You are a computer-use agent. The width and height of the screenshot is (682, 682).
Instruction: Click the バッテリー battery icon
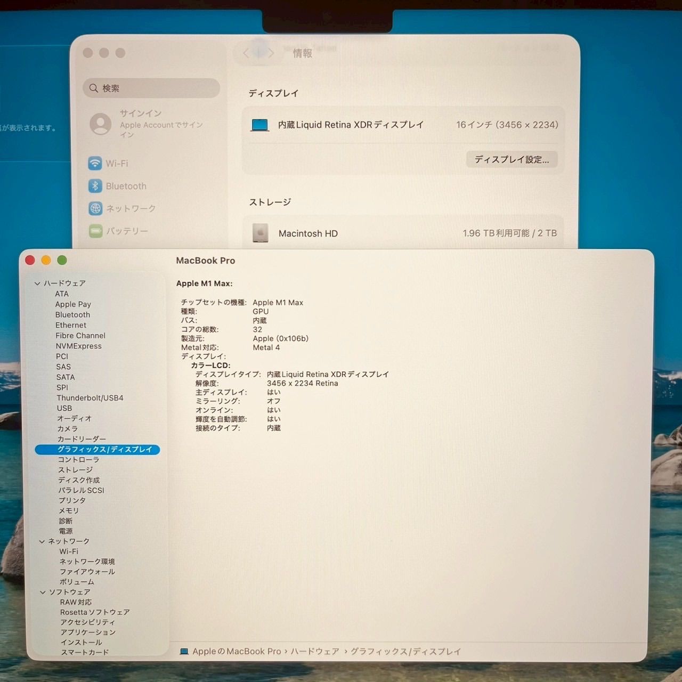click(96, 231)
